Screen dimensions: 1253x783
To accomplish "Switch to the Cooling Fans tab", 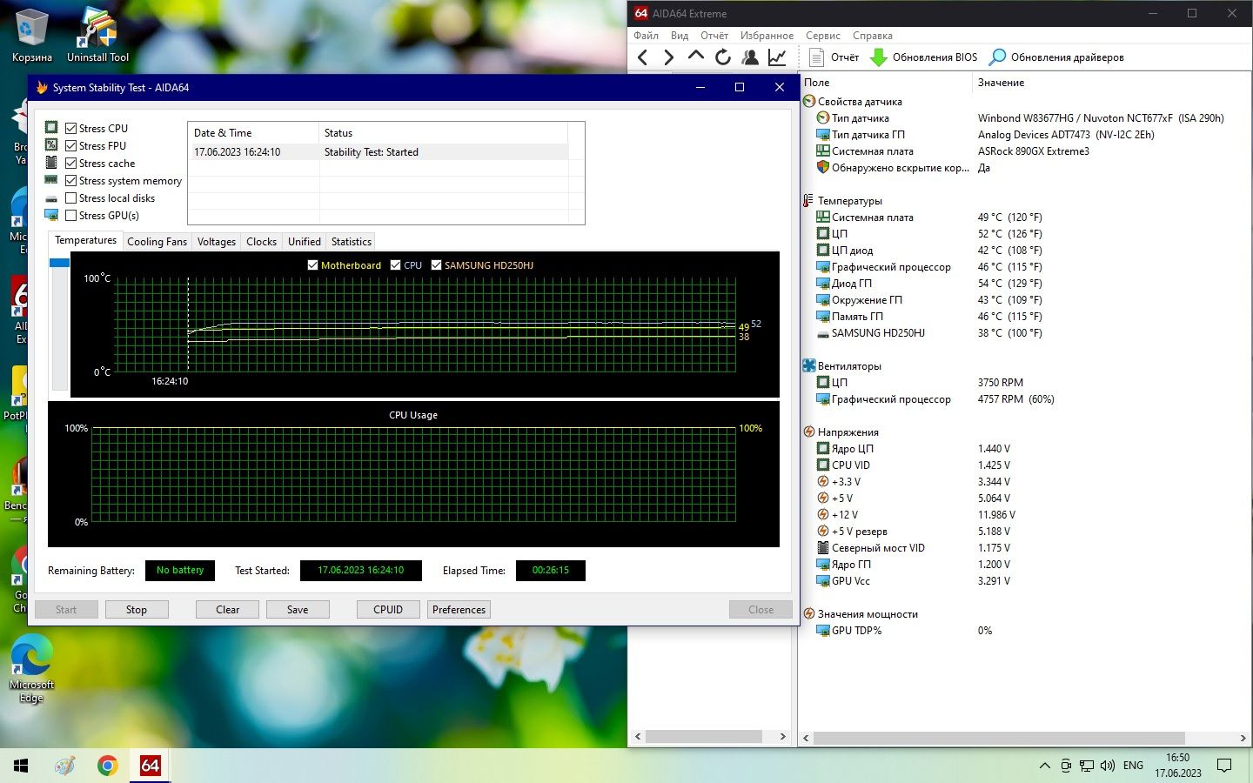I will point(157,242).
